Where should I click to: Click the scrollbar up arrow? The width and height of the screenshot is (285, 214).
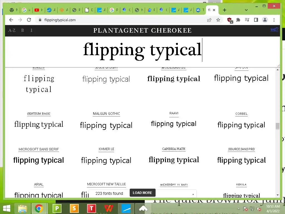click(x=277, y=70)
